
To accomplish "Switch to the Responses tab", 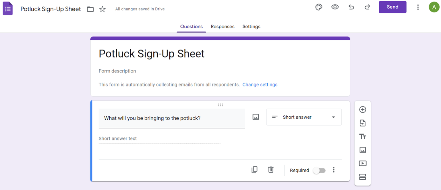I will tap(223, 27).
